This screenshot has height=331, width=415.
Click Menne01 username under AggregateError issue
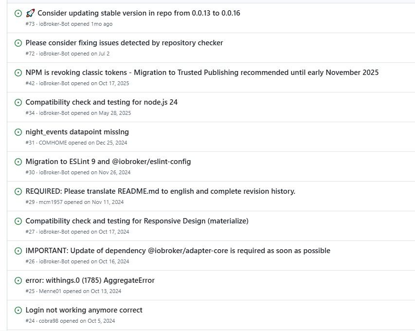(x=50, y=291)
